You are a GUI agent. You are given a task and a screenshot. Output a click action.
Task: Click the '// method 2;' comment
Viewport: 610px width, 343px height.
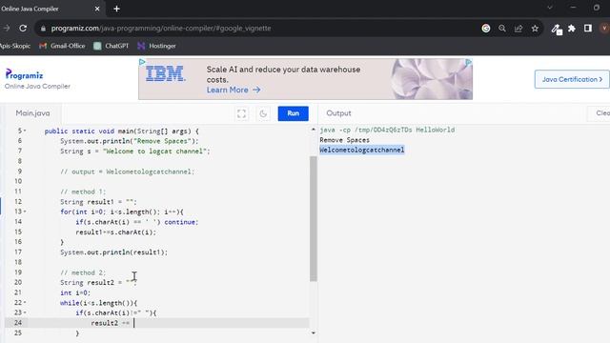click(83, 272)
